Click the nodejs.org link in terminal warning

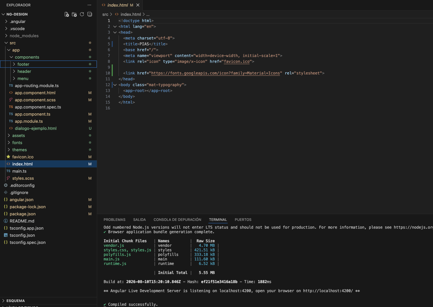pyautogui.click(x=413, y=227)
